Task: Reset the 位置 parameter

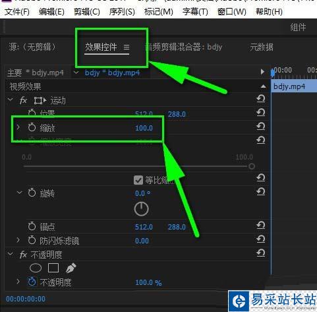Action: pyautogui.click(x=260, y=112)
